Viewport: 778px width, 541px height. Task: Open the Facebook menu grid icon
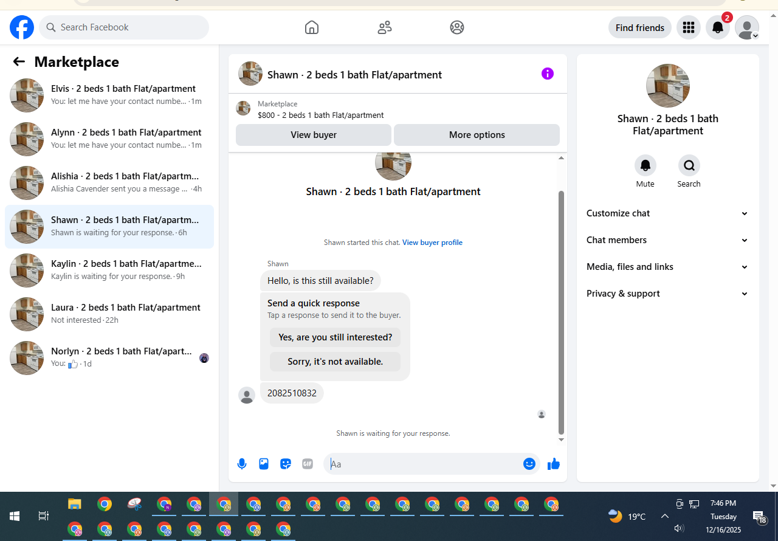click(x=689, y=27)
